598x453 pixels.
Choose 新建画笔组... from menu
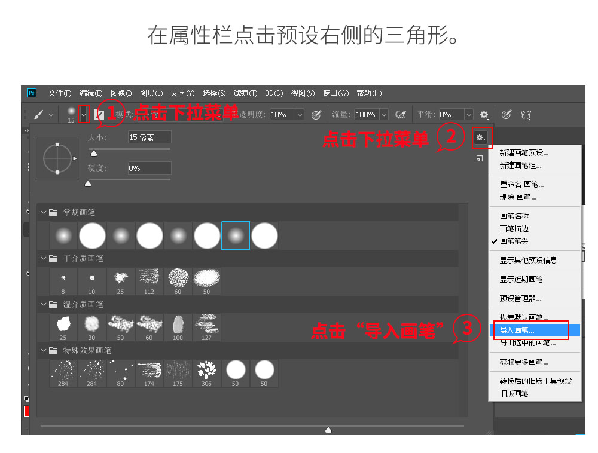click(534, 166)
